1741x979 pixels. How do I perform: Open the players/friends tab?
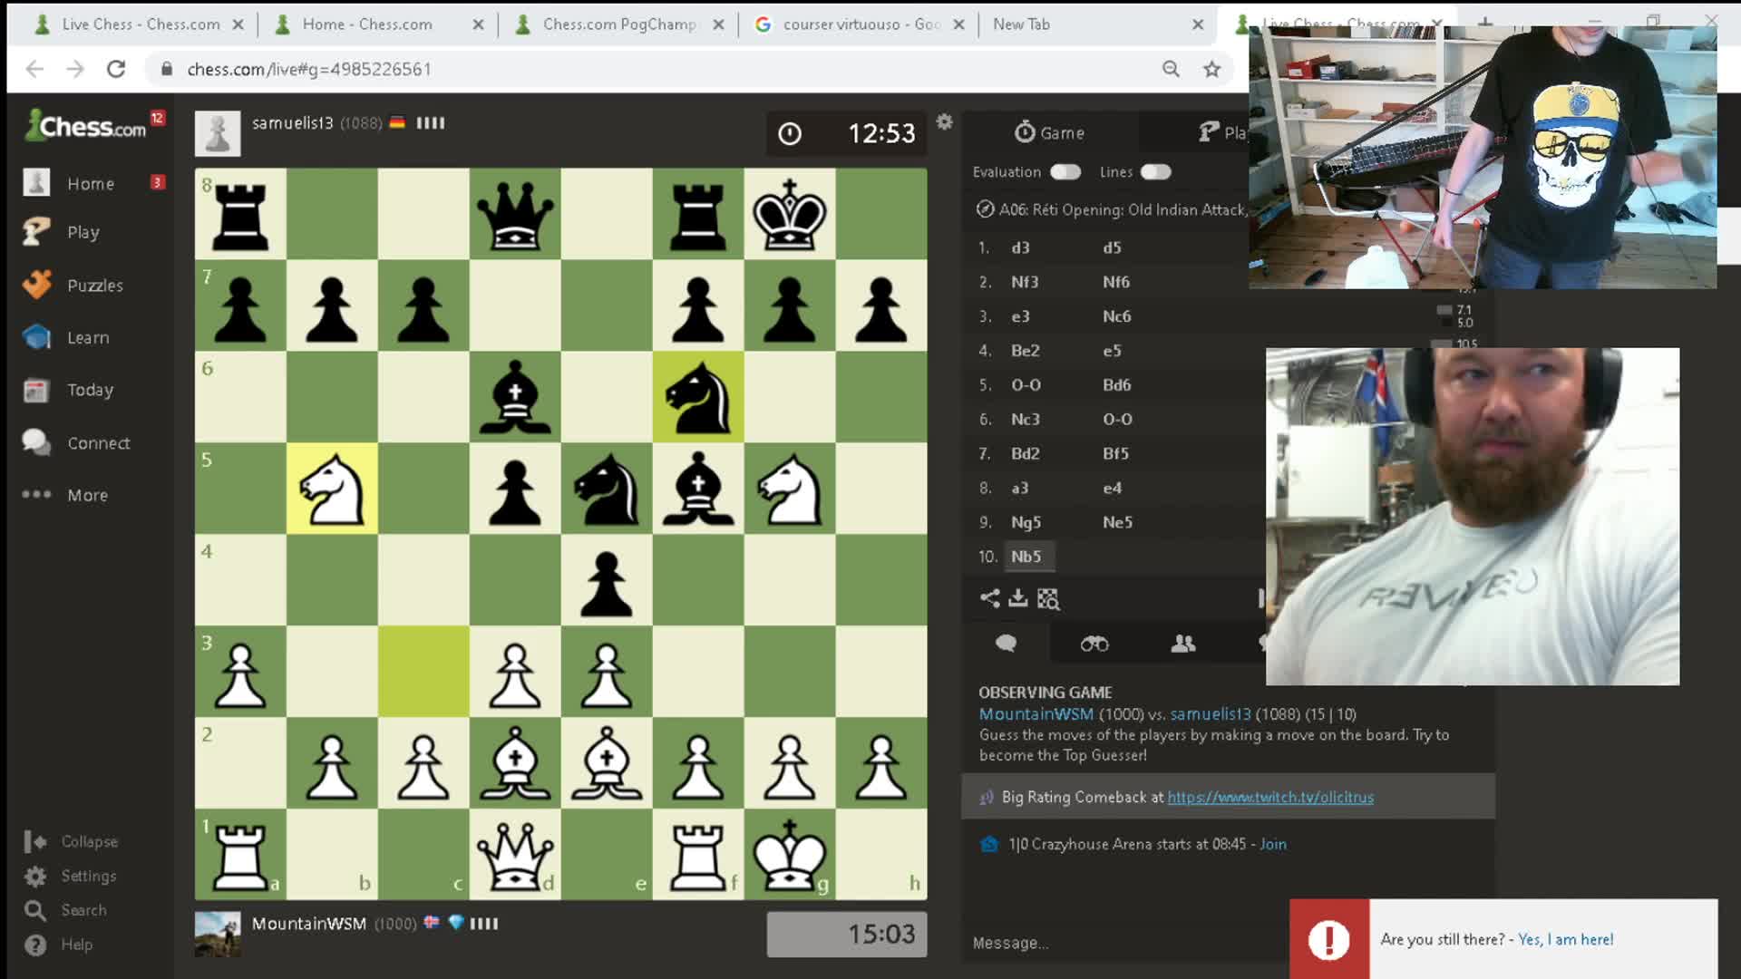click(1183, 644)
